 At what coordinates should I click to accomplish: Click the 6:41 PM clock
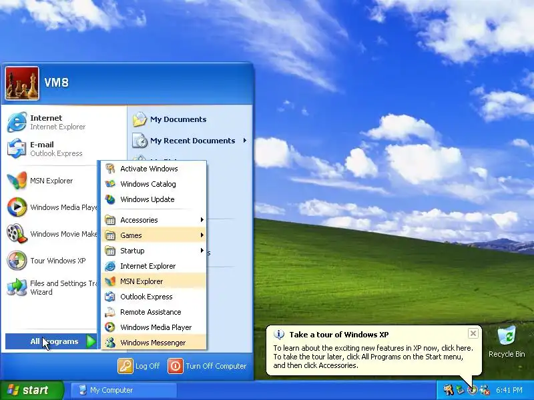(x=509, y=390)
